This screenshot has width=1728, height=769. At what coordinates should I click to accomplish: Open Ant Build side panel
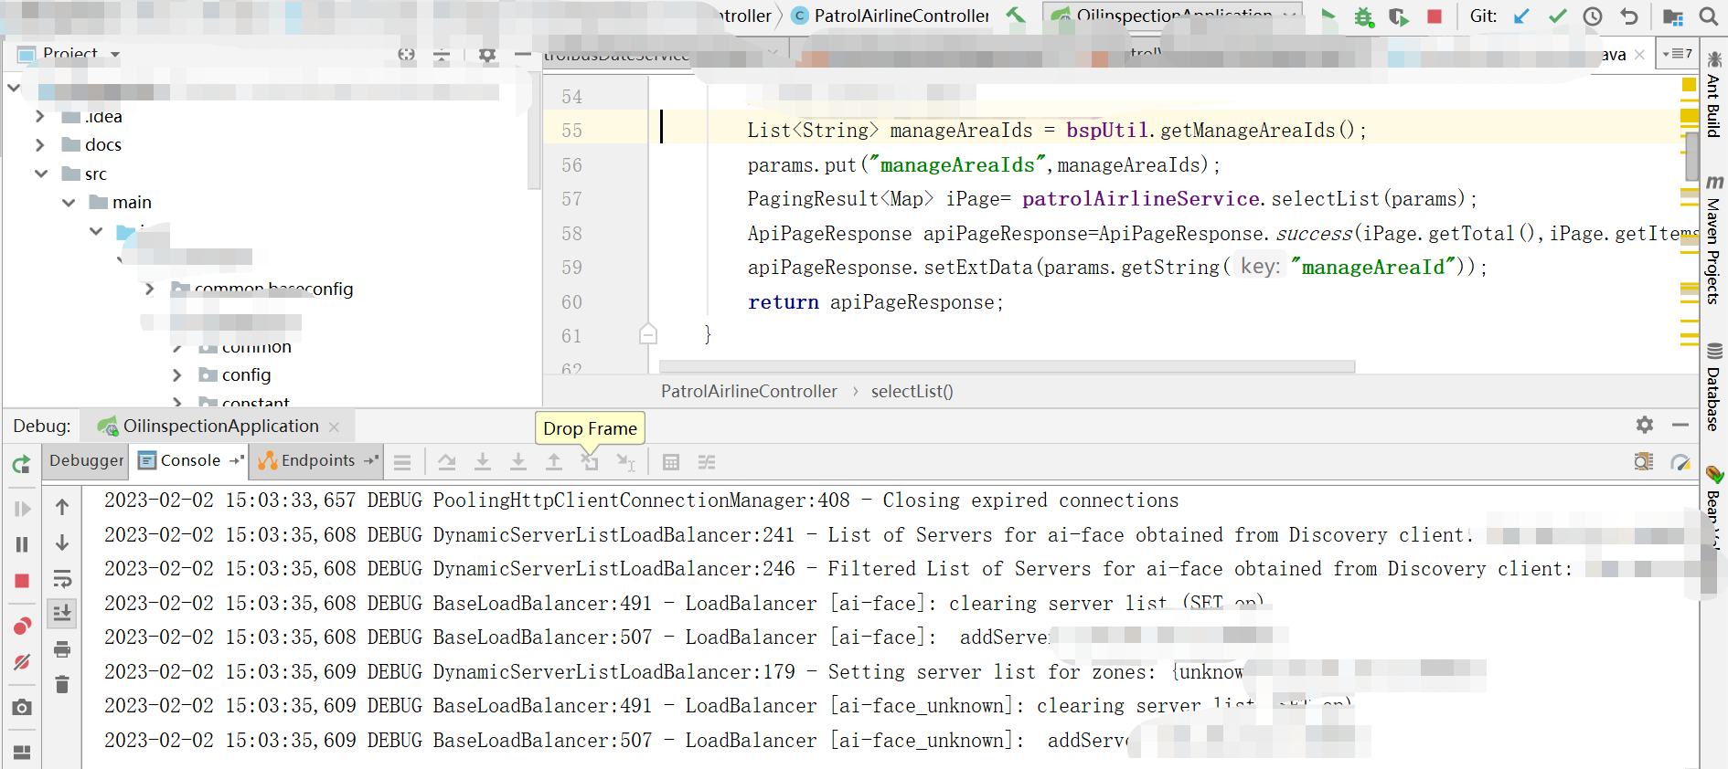click(1713, 95)
